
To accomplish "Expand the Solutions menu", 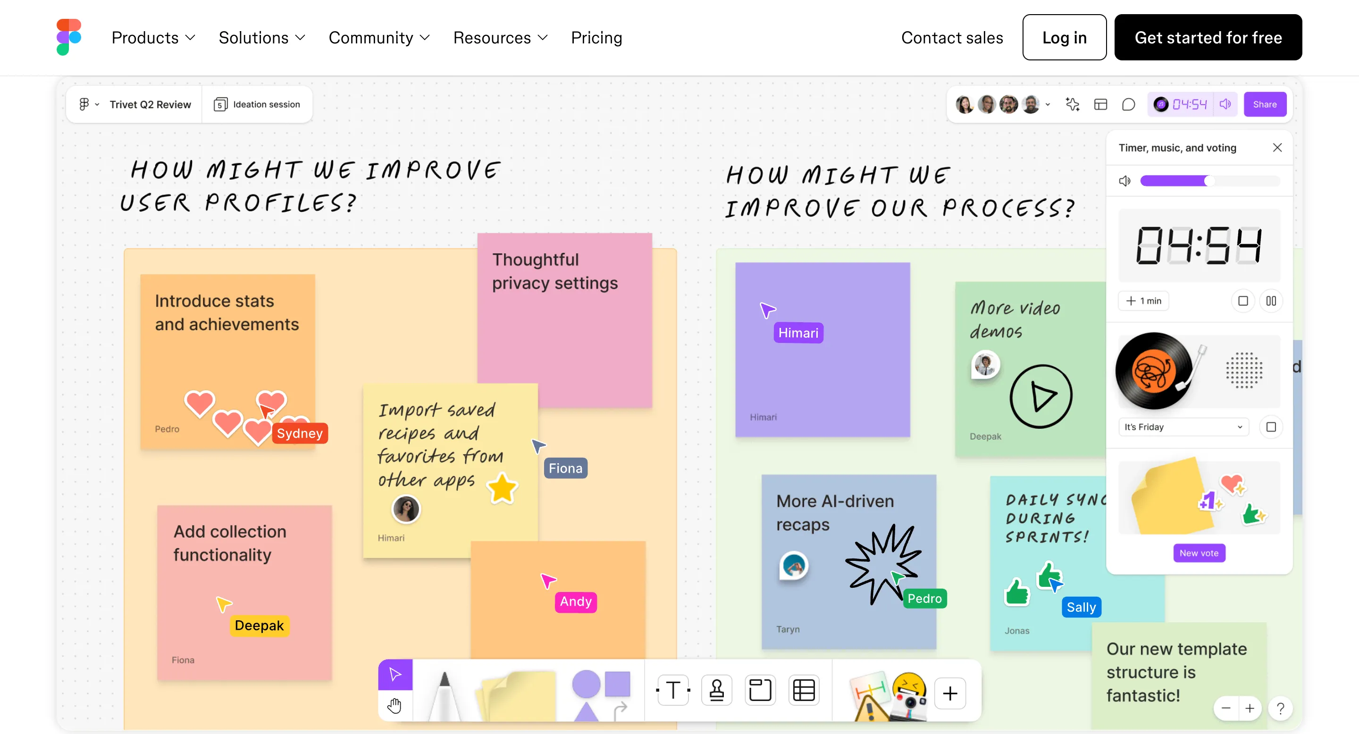I will (262, 37).
